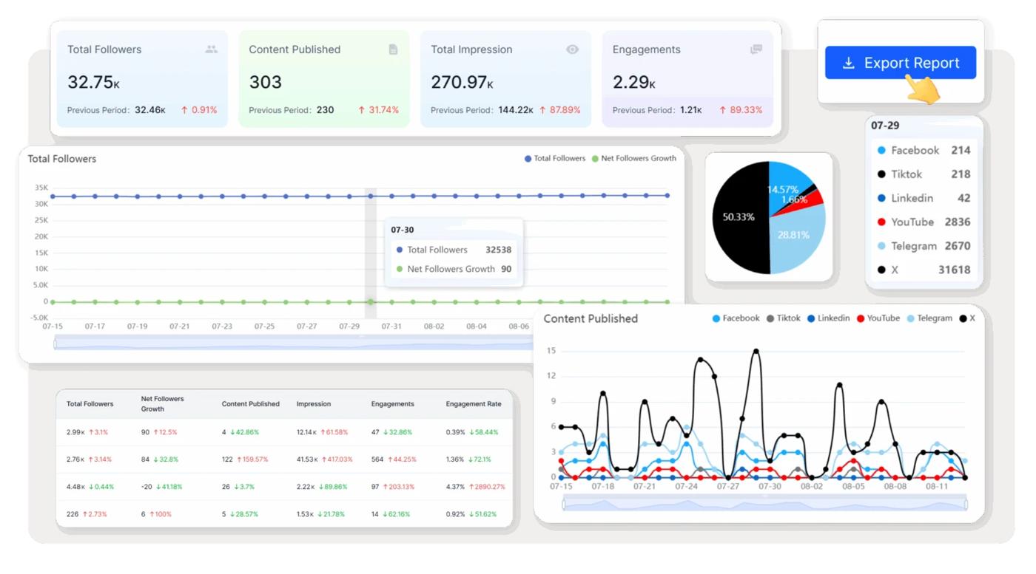Click the 303 Content Published value
Screen dimensions: 1036x574
click(265, 82)
